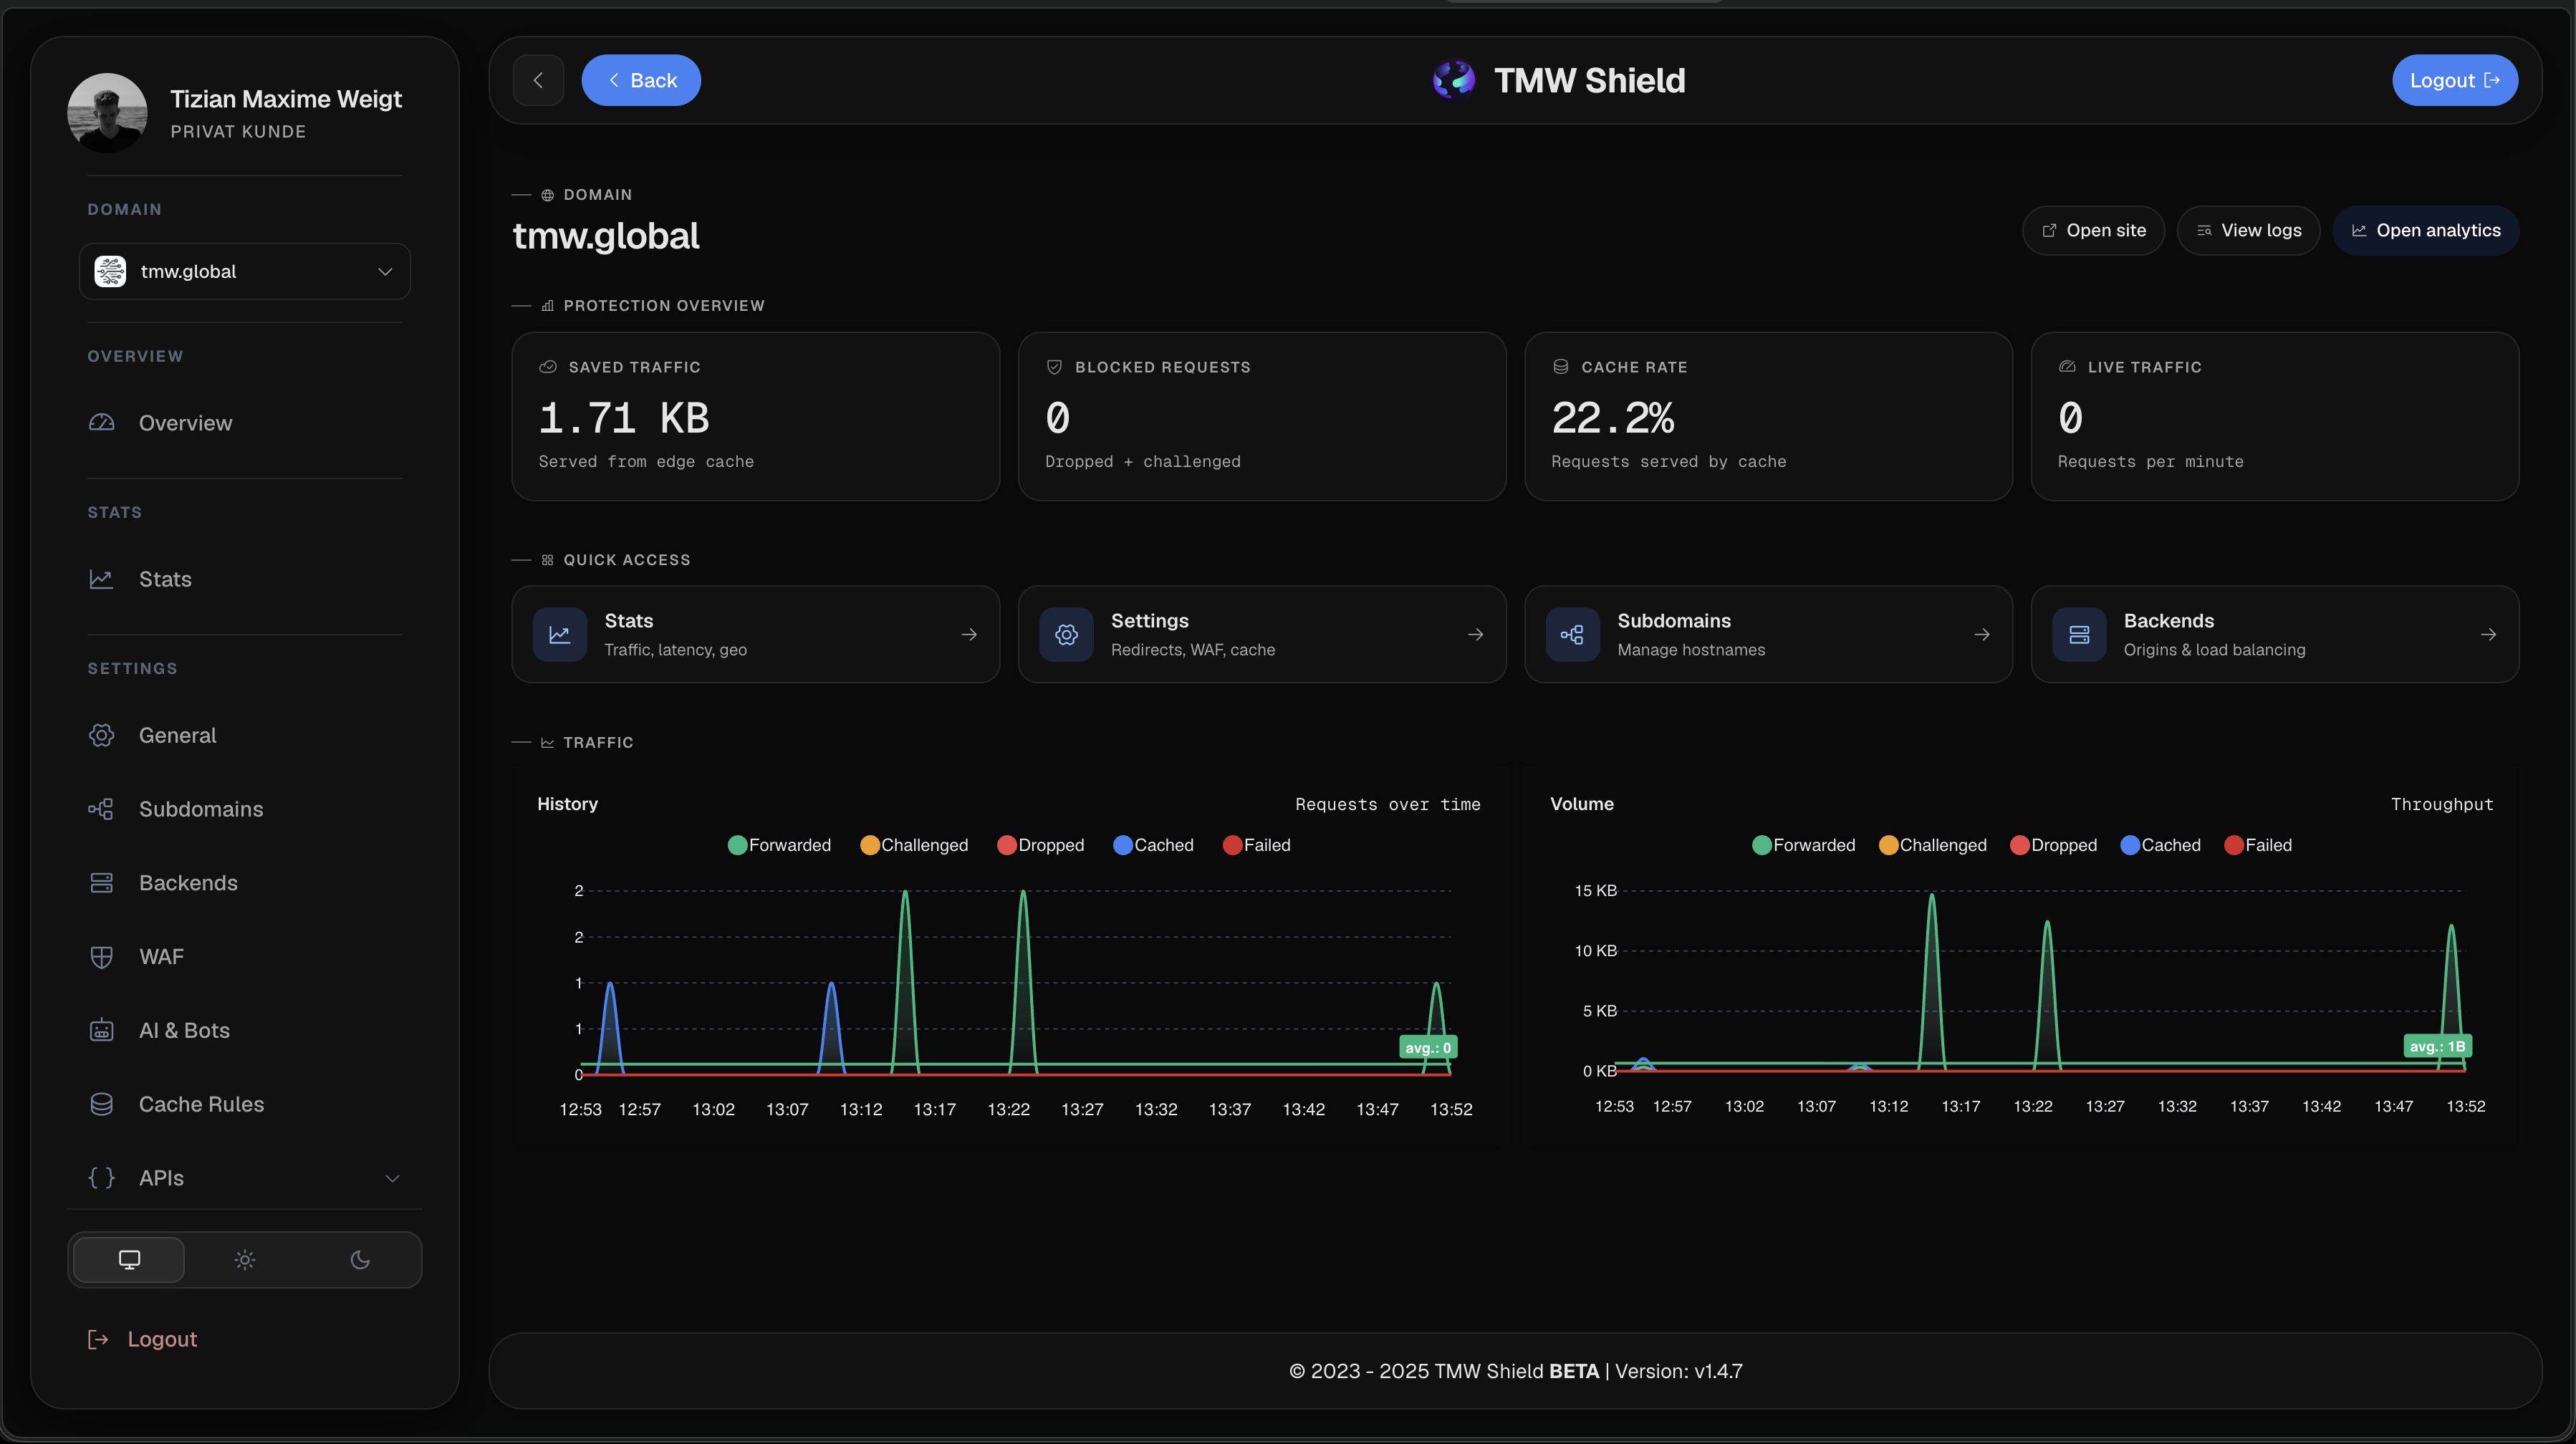Click the Overview gauge icon in sidebar
This screenshot has height=1444, width=2576.
[x=102, y=422]
